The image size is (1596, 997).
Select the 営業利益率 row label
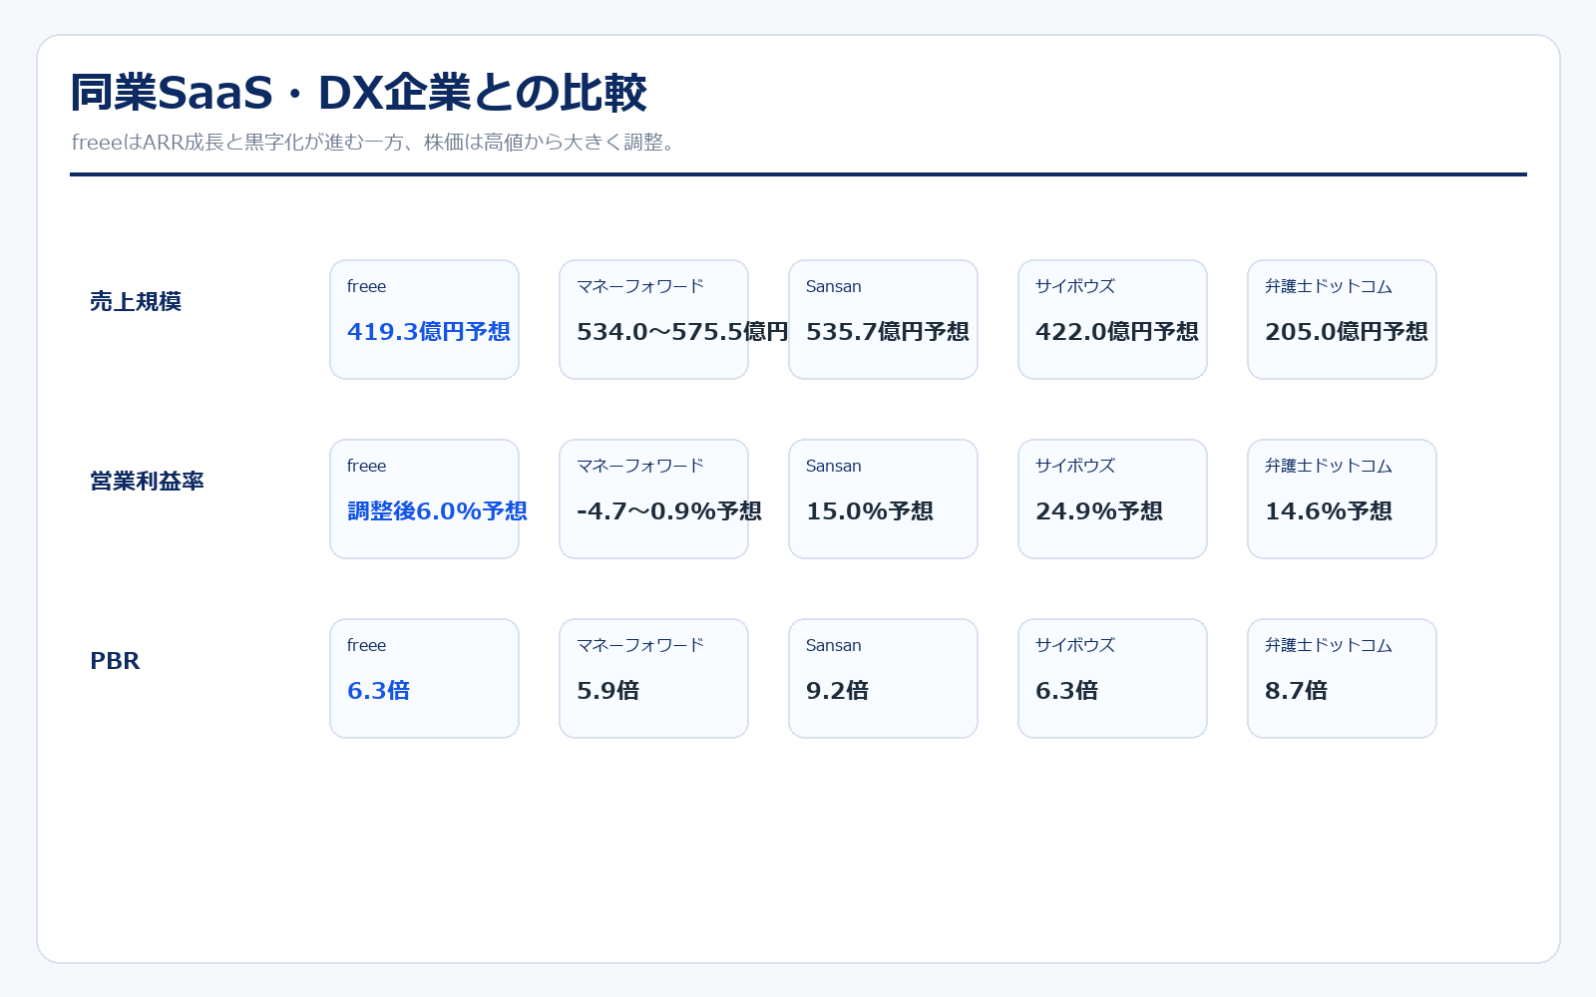147,481
